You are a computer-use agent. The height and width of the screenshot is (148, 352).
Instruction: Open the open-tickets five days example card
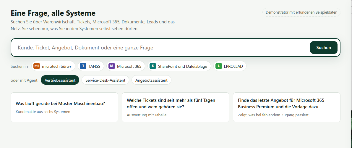click(x=176, y=107)
